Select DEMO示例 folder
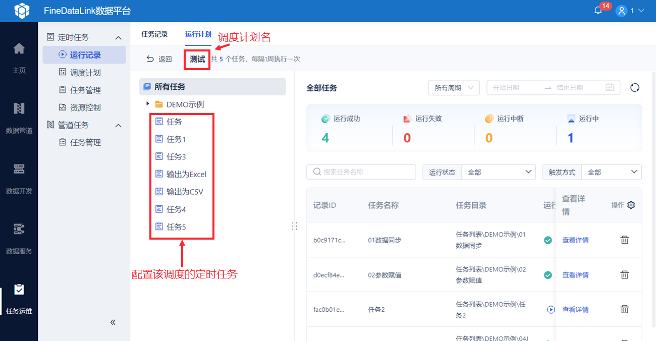Screen dimensions: 656x341 point(185,104)
